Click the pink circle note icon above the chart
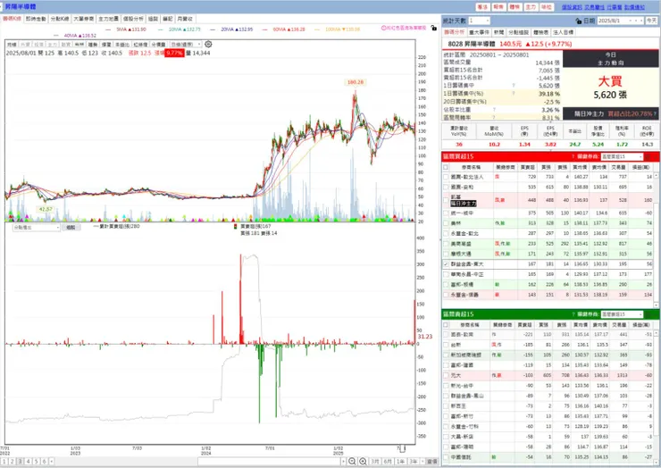This screenshot has height=468, width=661. [x=383, y=28]
